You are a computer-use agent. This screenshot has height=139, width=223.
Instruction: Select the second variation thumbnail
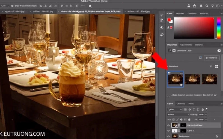[192, 79]
